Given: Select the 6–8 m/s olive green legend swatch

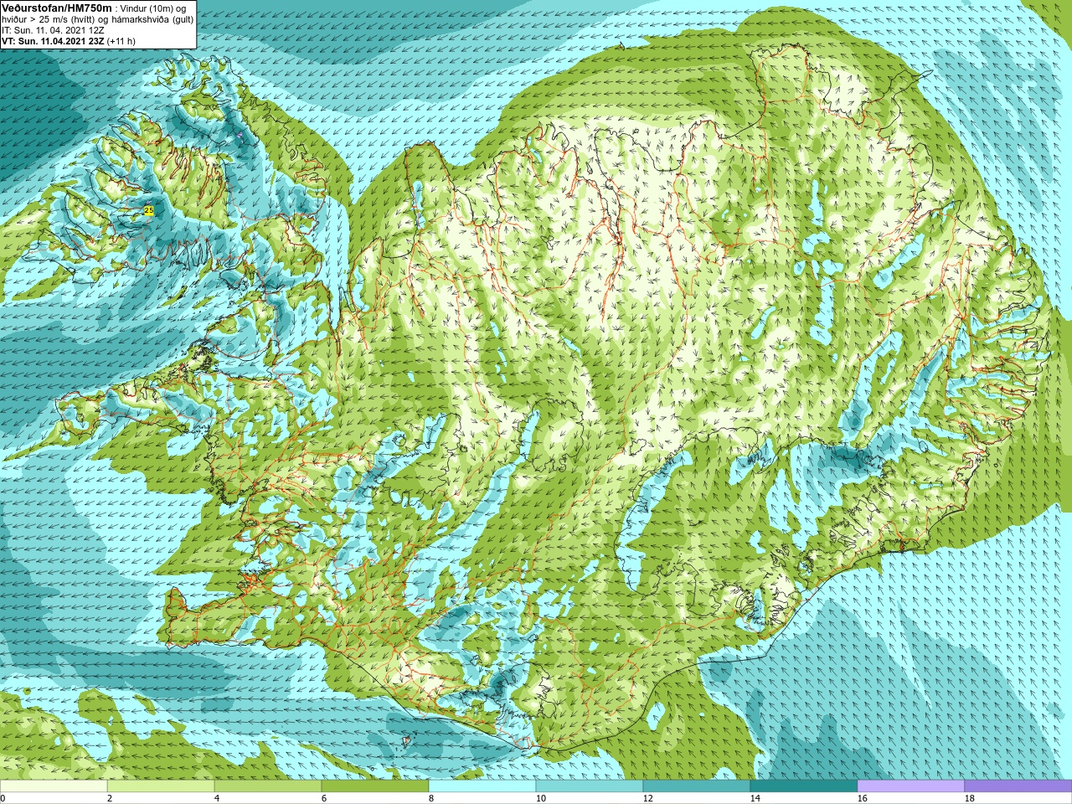Looking at the screenshot, I should (375, 786).
